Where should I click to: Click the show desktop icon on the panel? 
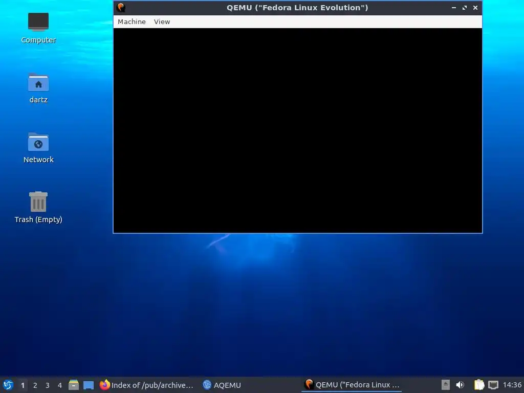click(x=89, y=385)
